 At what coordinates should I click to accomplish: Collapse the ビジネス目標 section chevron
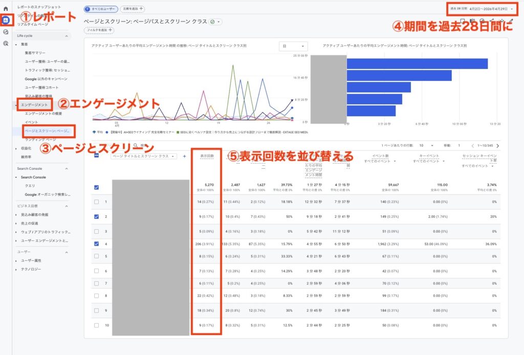click(67, 206)
